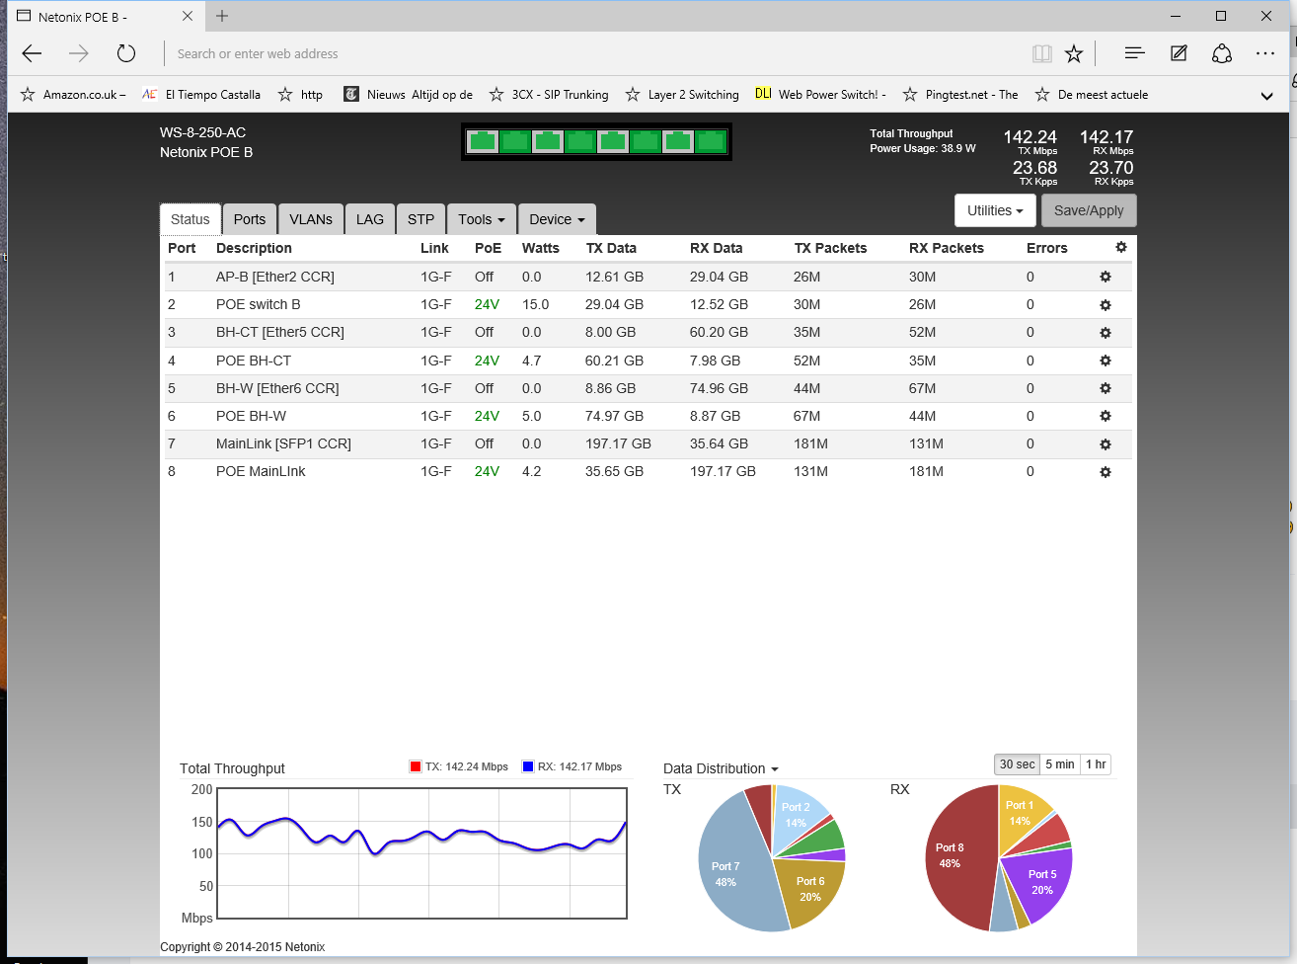The height and width of the screenshot is (964, 1297).
Task: Click Port 5 slice in RX pie
Action: click(x=1038, y=881)
